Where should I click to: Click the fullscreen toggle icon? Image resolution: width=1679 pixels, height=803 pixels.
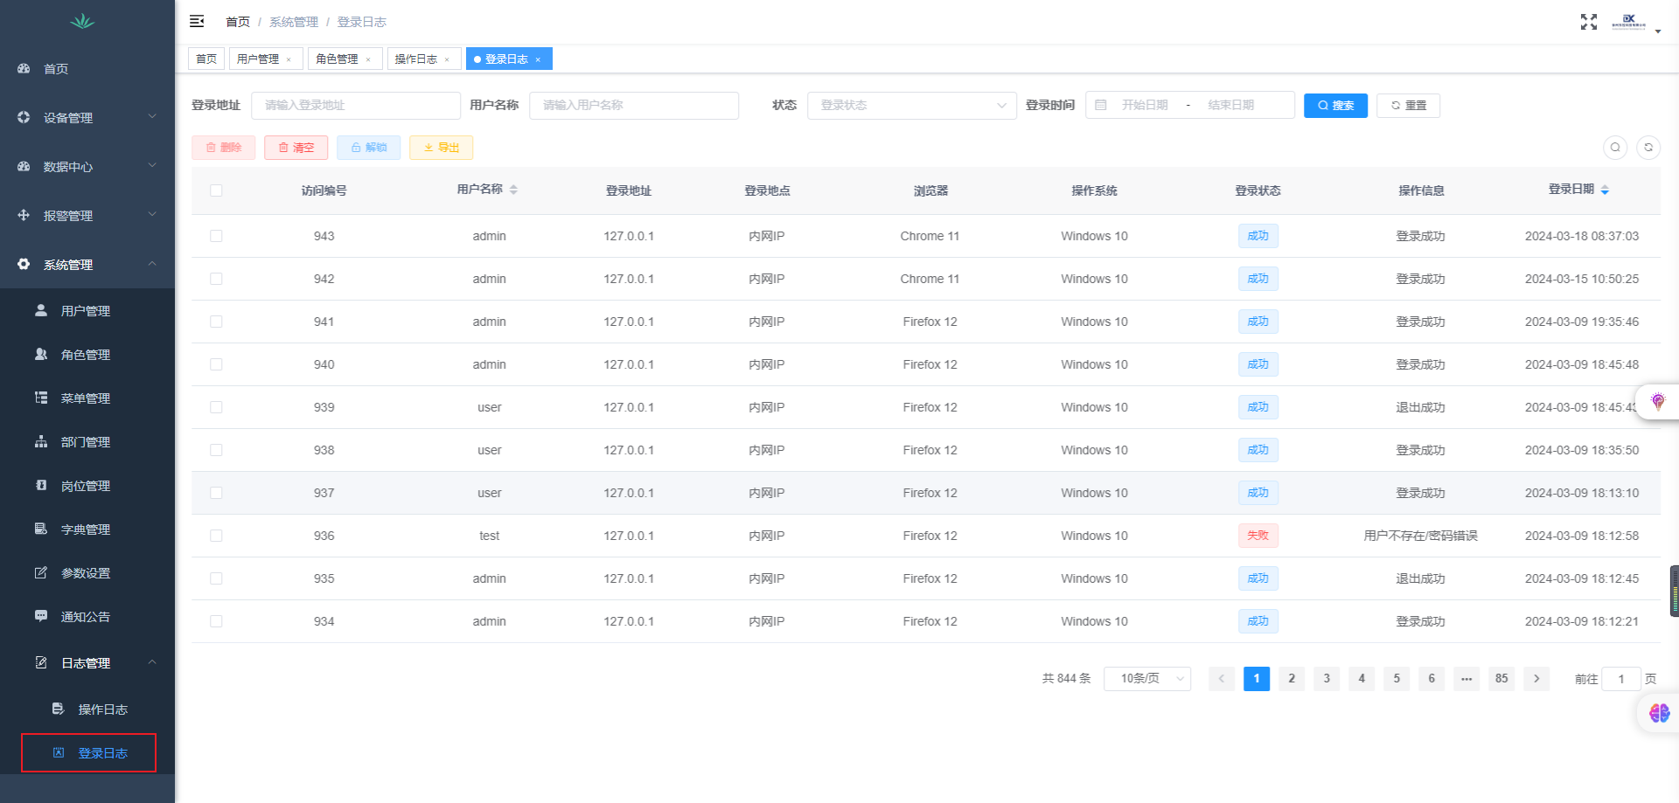click(x=1589, y=22)
